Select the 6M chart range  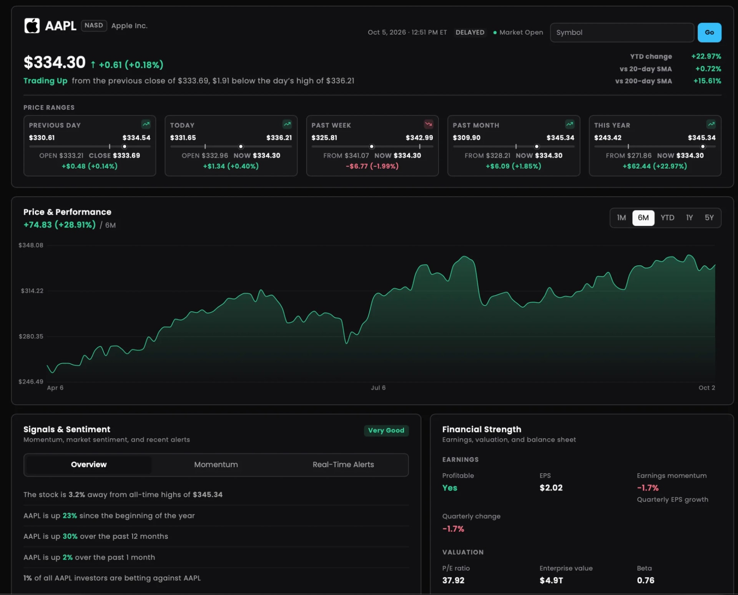(x=643, y=218)
